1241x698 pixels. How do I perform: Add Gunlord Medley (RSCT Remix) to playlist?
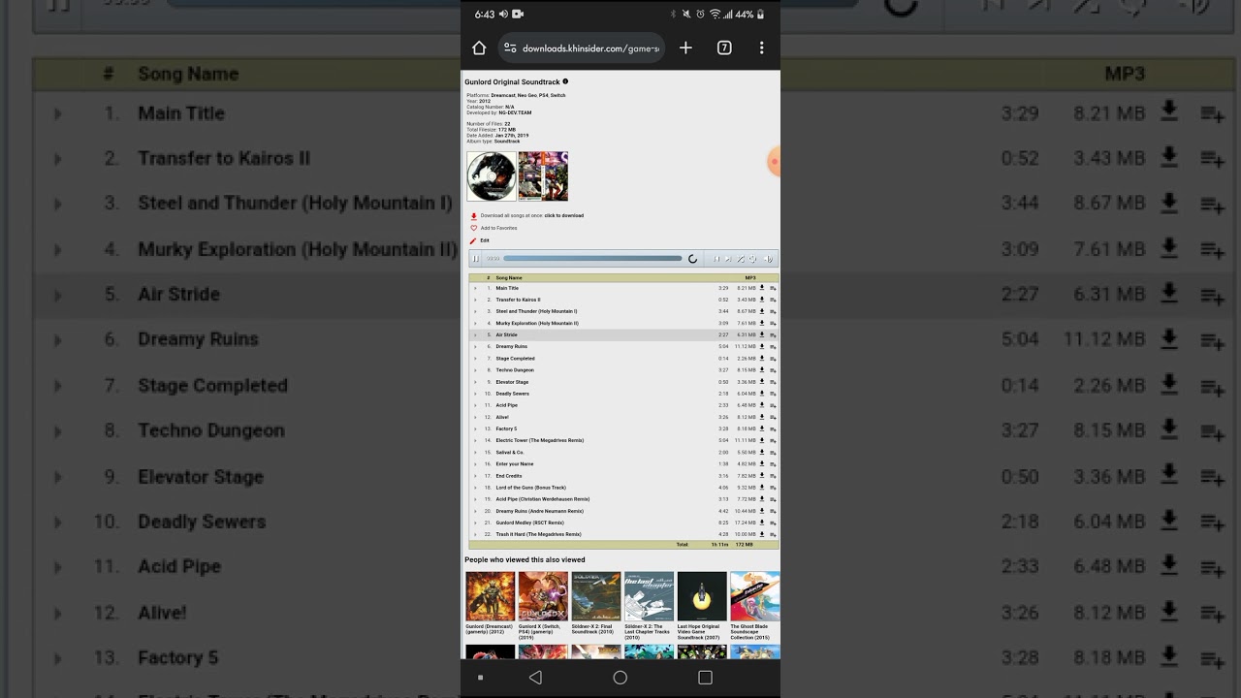point(773,523)
